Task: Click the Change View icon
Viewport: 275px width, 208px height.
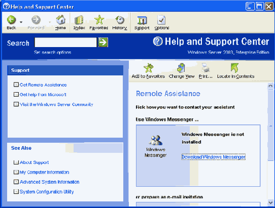Action: 181,68
